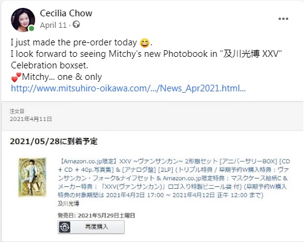This screenshot has height=242, width=304.
Task: Click the two hearts emoji
Action: pos(16,77)
